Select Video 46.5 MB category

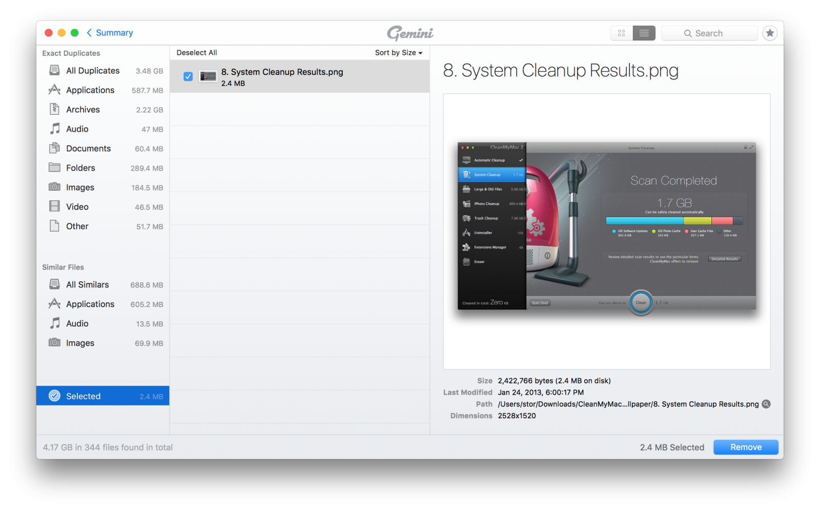point(103,207)
